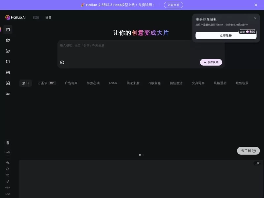Viewport: 264px width, 198px height.
Task: Click the TikTok icon in bottom sidebar
Action: point(8,181)
